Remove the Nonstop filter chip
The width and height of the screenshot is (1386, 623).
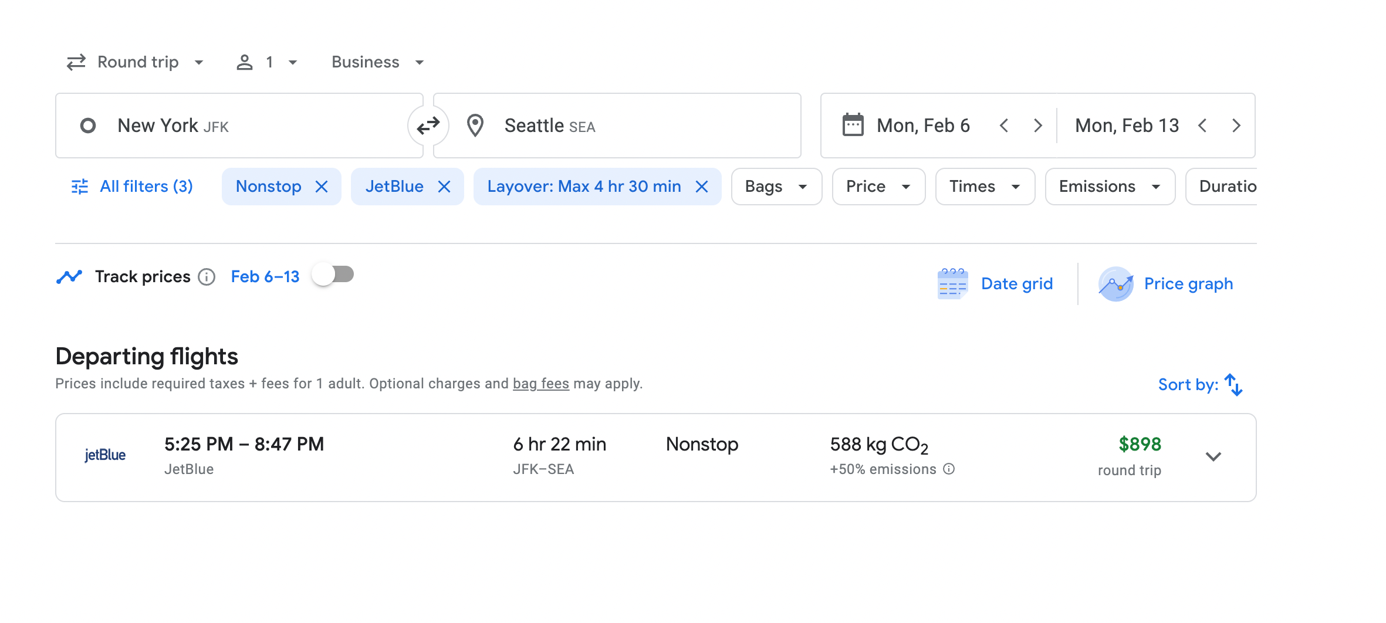tap(322, 187)
